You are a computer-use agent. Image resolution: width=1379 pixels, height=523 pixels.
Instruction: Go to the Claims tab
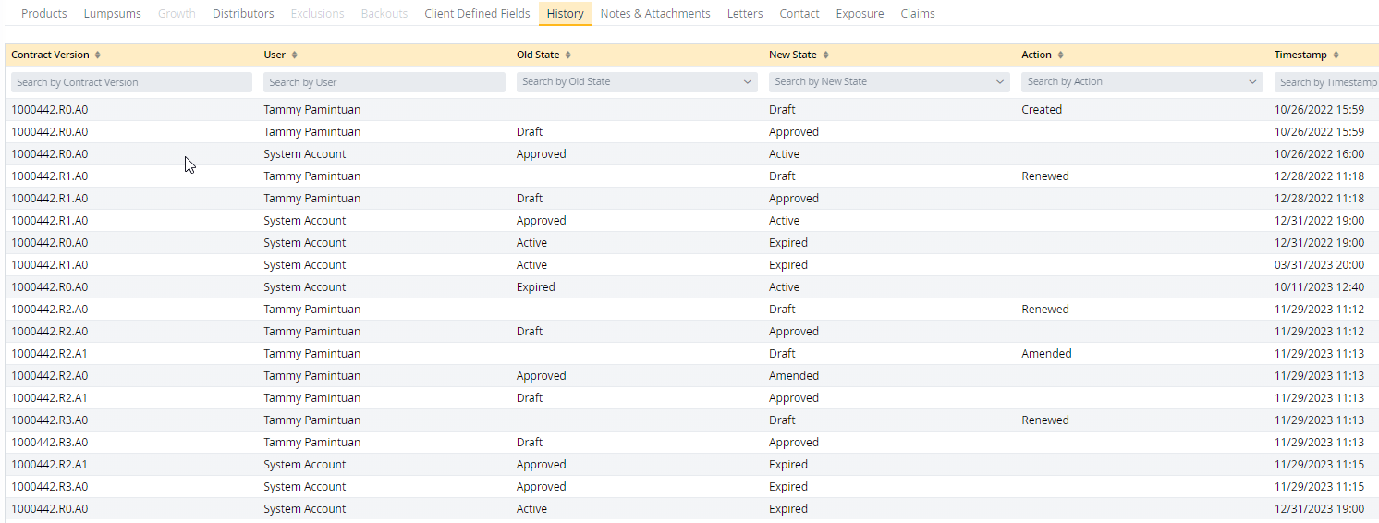918,14
